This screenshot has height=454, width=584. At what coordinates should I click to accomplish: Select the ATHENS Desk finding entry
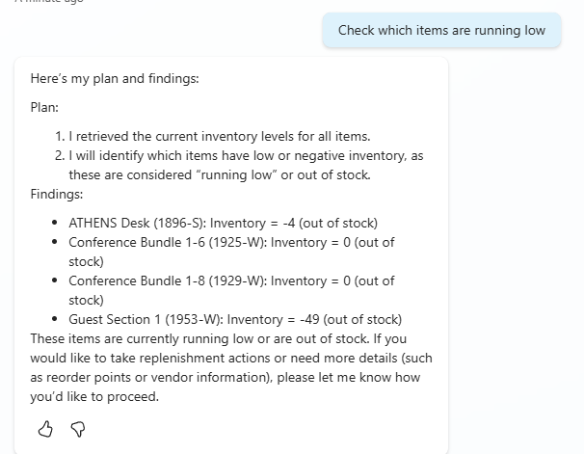click(223, 223)
